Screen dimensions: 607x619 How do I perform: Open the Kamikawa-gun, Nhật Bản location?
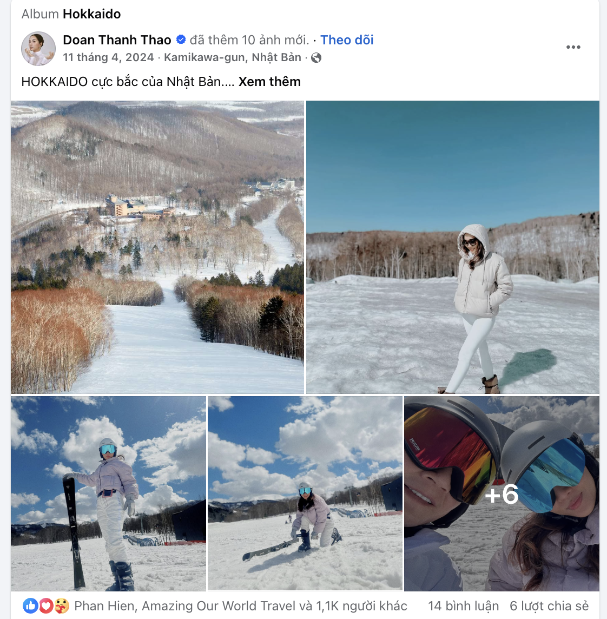pyautogui.click(x=233, y=57)
